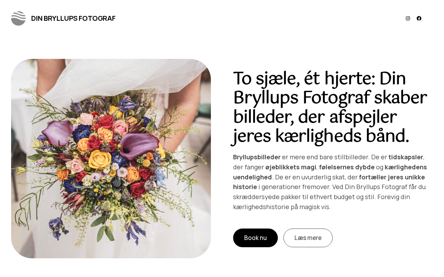The width and height of the screenshot is (444, 277).
Task: Click the wedding bouquet photo
Action: [x=111, y=159]
